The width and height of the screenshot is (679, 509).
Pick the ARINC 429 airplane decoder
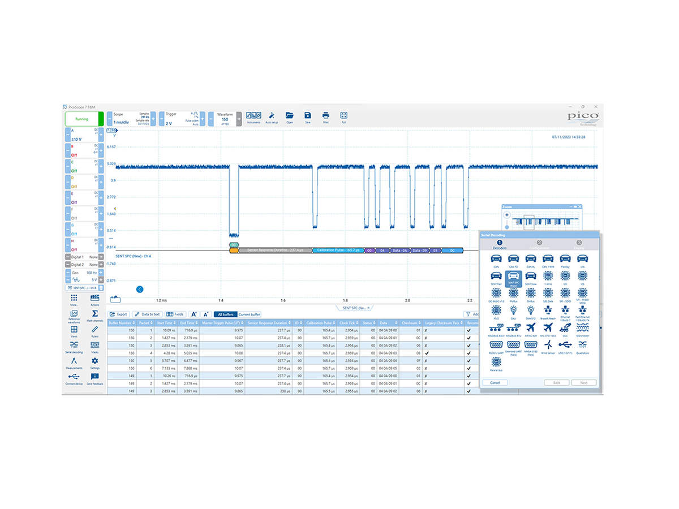[530, 329]
